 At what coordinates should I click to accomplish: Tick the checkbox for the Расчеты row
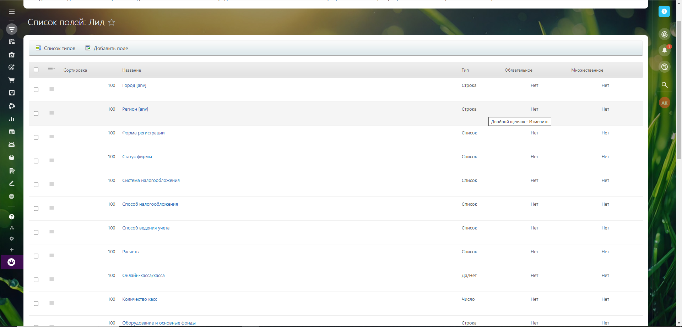pos(36,256)
